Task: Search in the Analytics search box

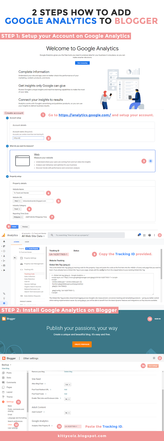Action: [x=86, y=235]
